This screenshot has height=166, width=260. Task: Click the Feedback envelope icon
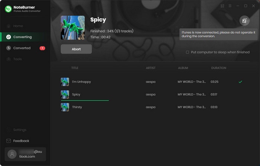9,141
